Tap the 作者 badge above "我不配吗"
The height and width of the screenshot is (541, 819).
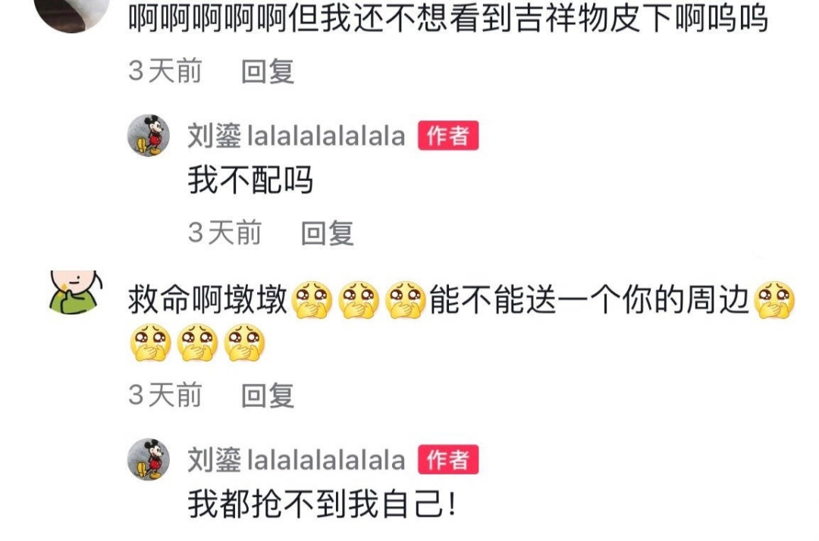point(448,136)
